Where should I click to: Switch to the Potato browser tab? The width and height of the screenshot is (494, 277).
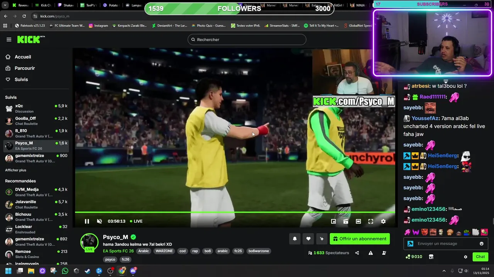pos(111,5)
